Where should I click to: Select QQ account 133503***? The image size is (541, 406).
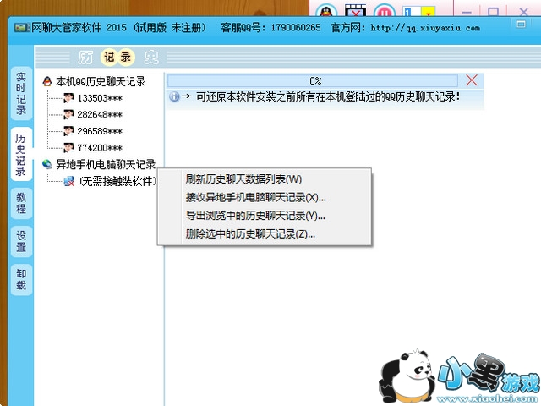(x=100, y=98)
